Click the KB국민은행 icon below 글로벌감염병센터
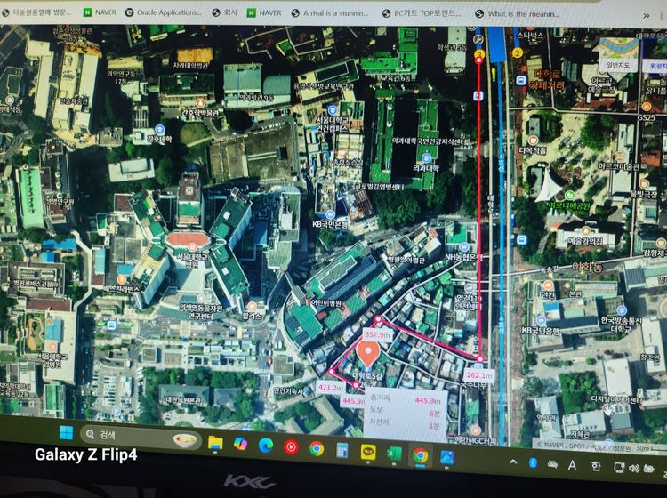The width and height of the screenshot is (667, 498). coord(330,214)
